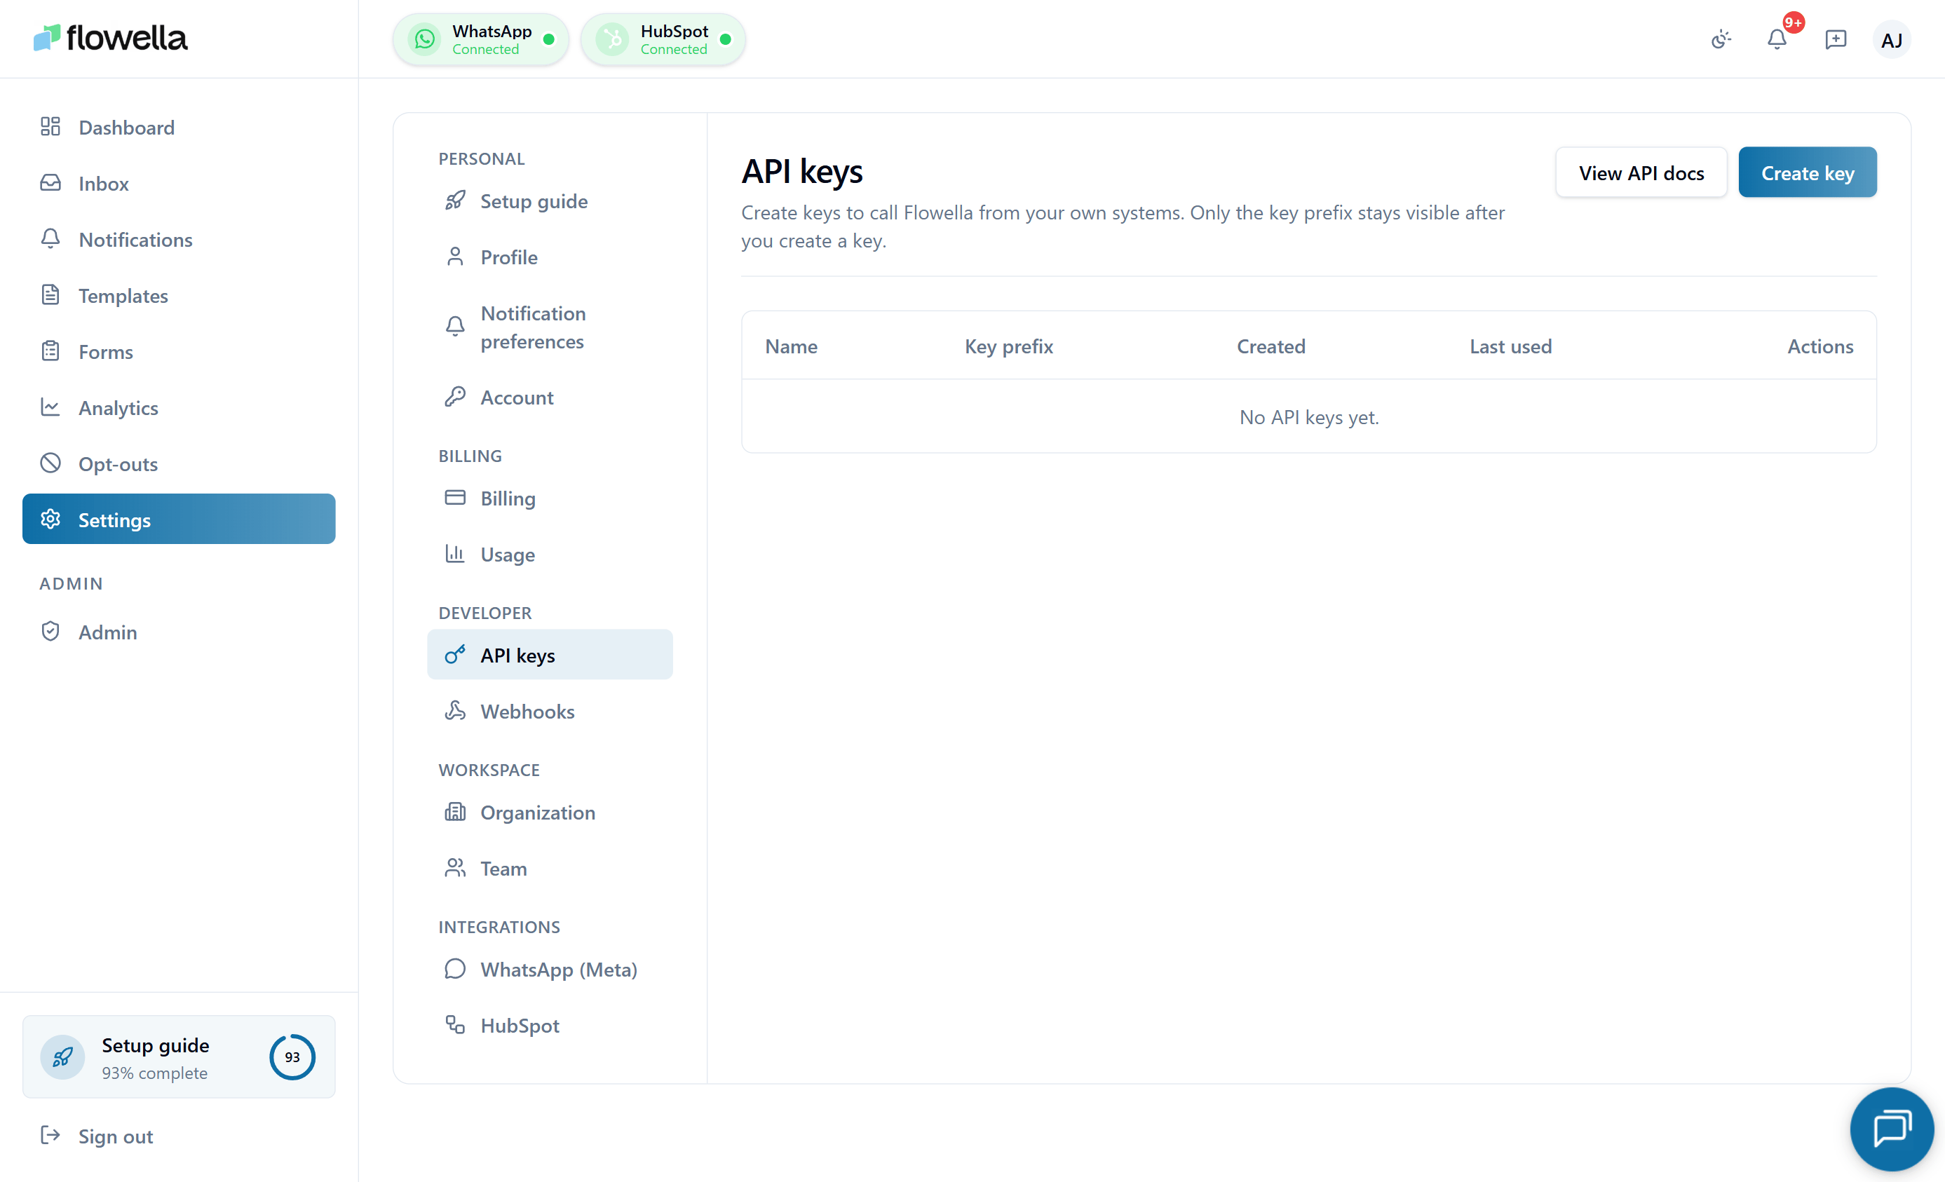This screenshot has height=1182, width=1945.
Task: Open the Profile settings tab
Action: pyautogui.click(x=550, y=257)
